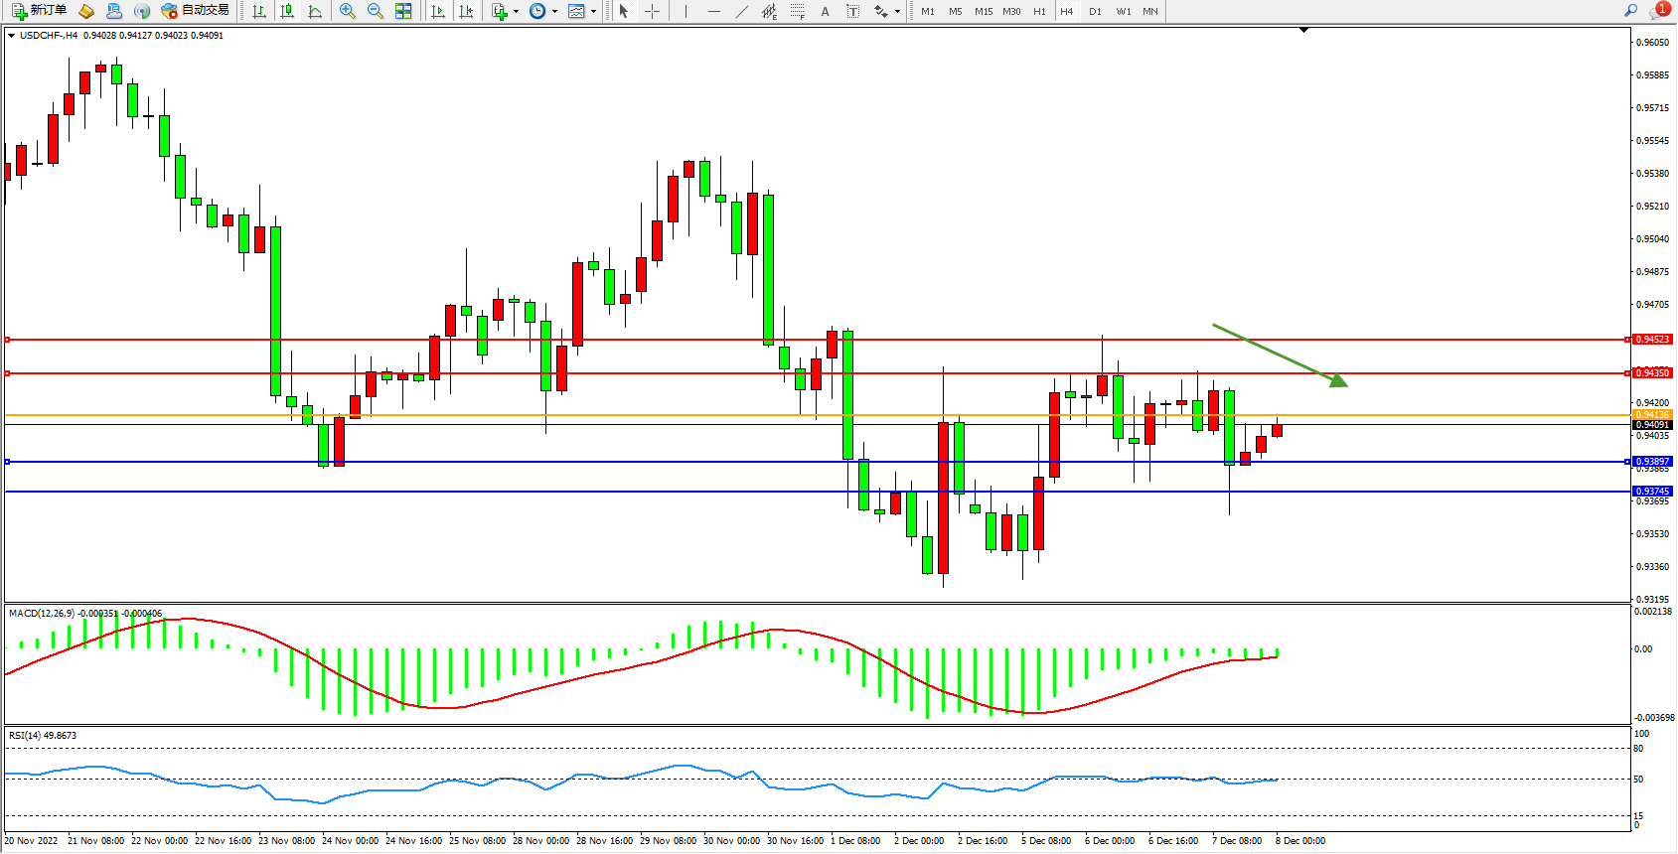Click the search magnifier icon
Image resolution: width=1678 pixels, height=854 pixels.
(1630, 11)
